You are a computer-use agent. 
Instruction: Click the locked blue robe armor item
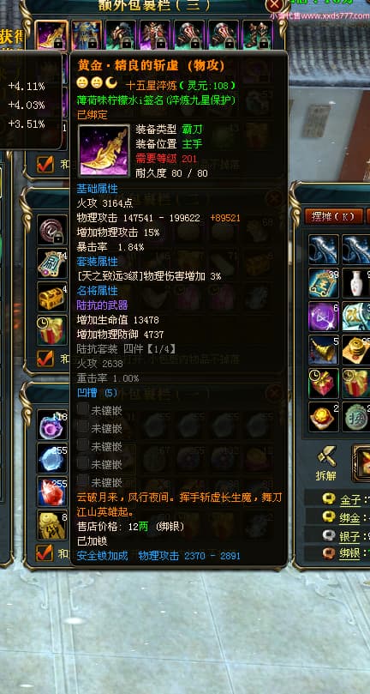point(87,35)
